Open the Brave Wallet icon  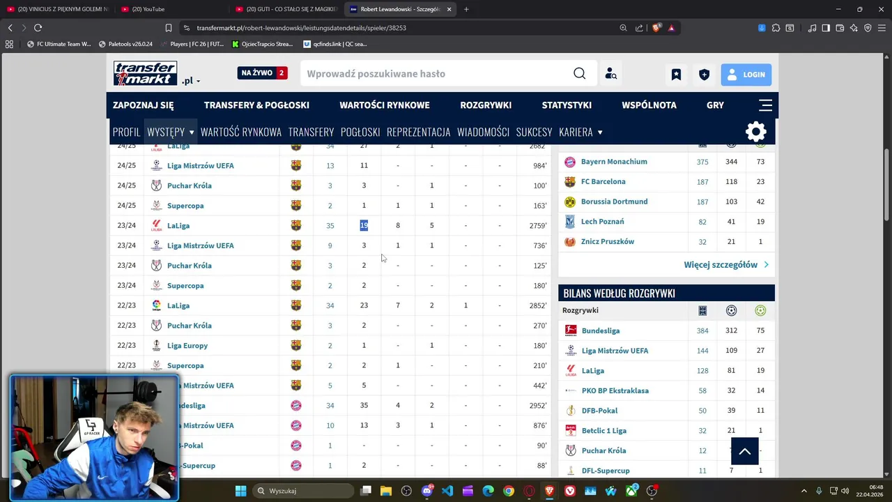tap(840, 28)
